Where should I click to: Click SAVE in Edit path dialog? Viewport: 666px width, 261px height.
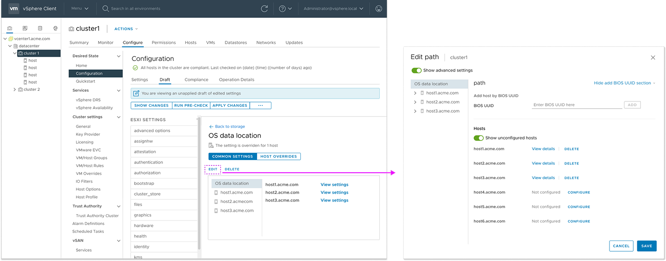[x=646, y=246]
